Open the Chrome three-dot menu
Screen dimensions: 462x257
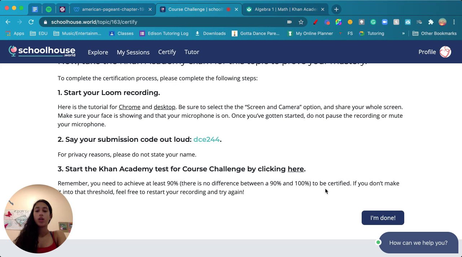454,22
